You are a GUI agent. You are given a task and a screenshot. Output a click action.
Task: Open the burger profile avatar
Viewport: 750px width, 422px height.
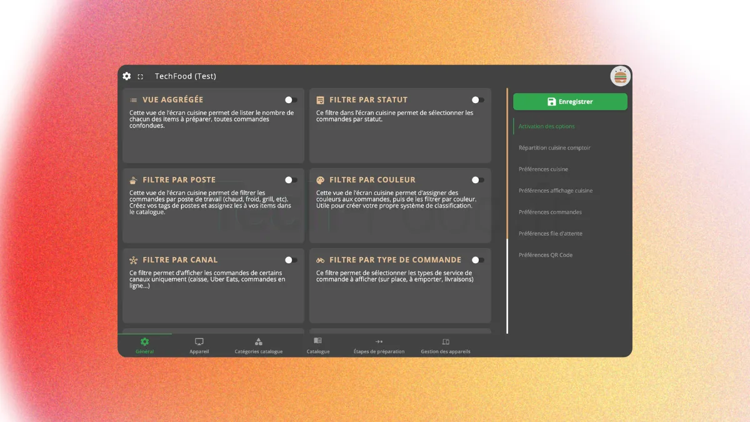(621, 76)
